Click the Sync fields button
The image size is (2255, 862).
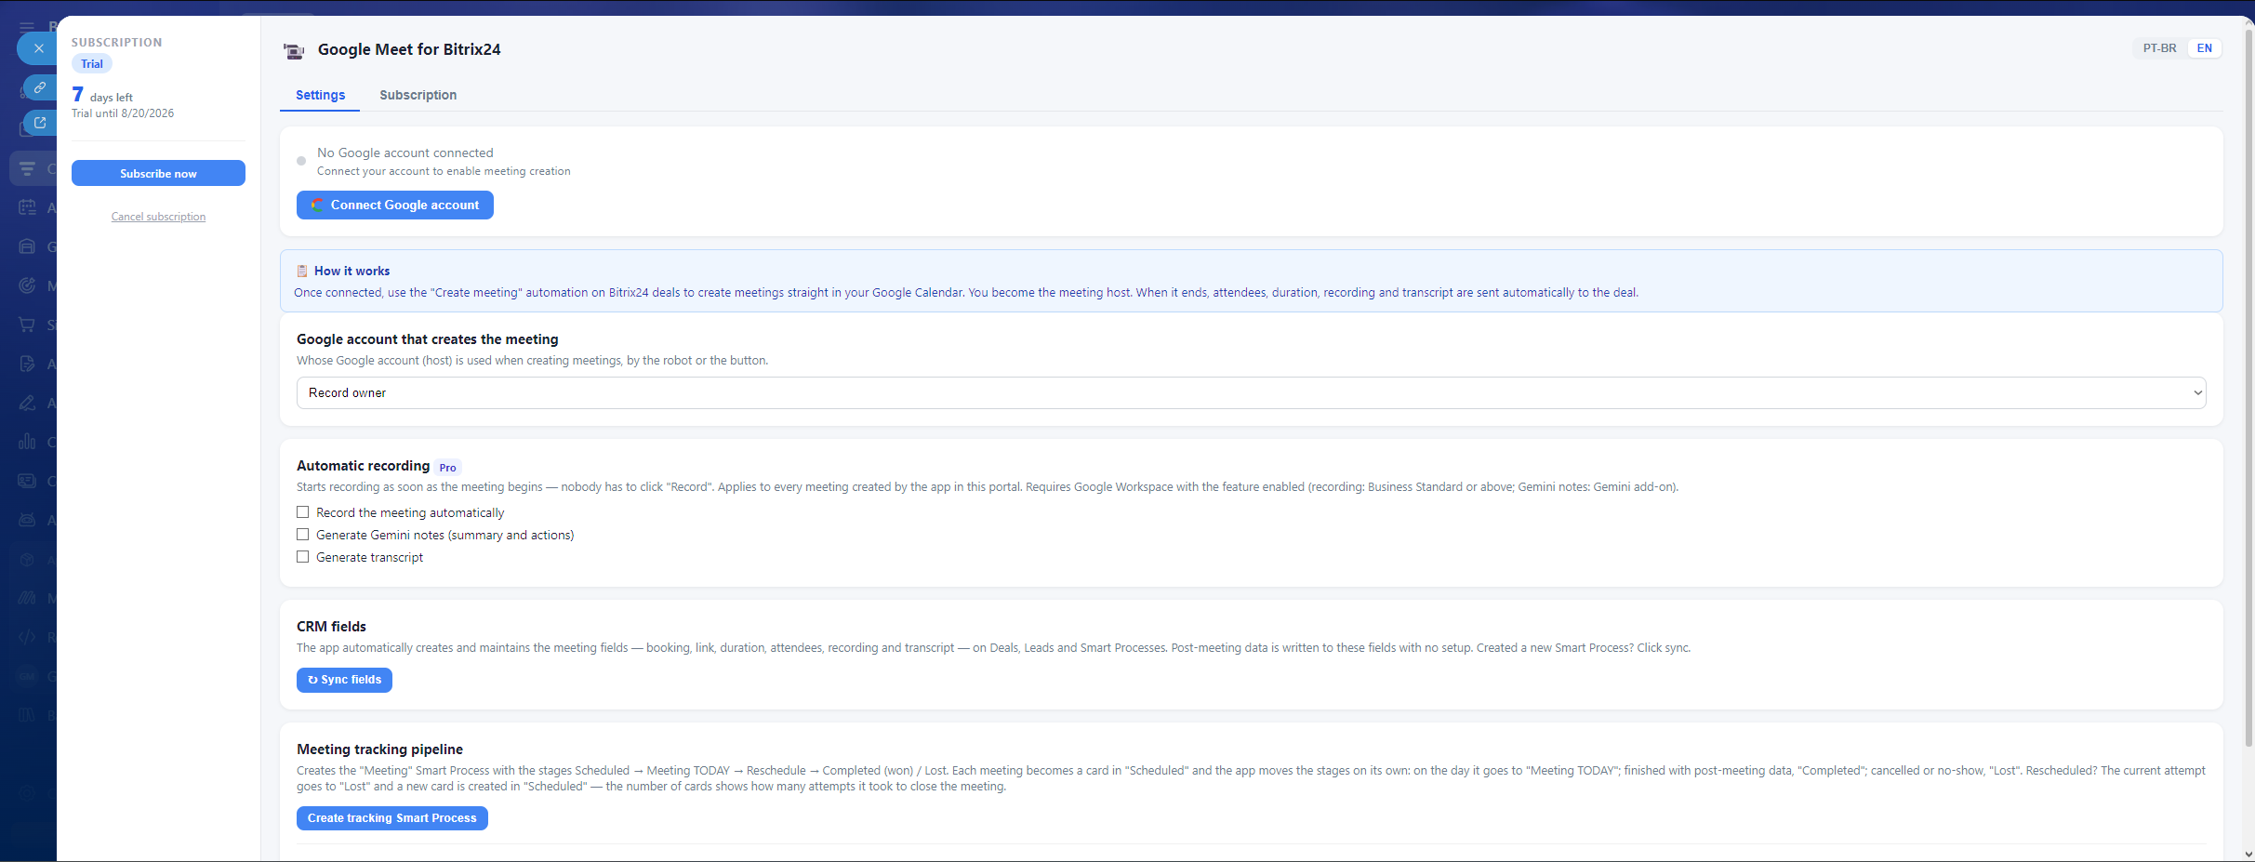pos(344,680)
